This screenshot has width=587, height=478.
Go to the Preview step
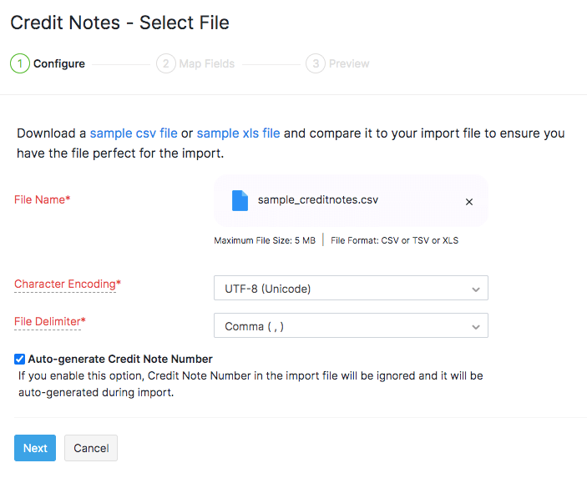(x=348, y=63)
